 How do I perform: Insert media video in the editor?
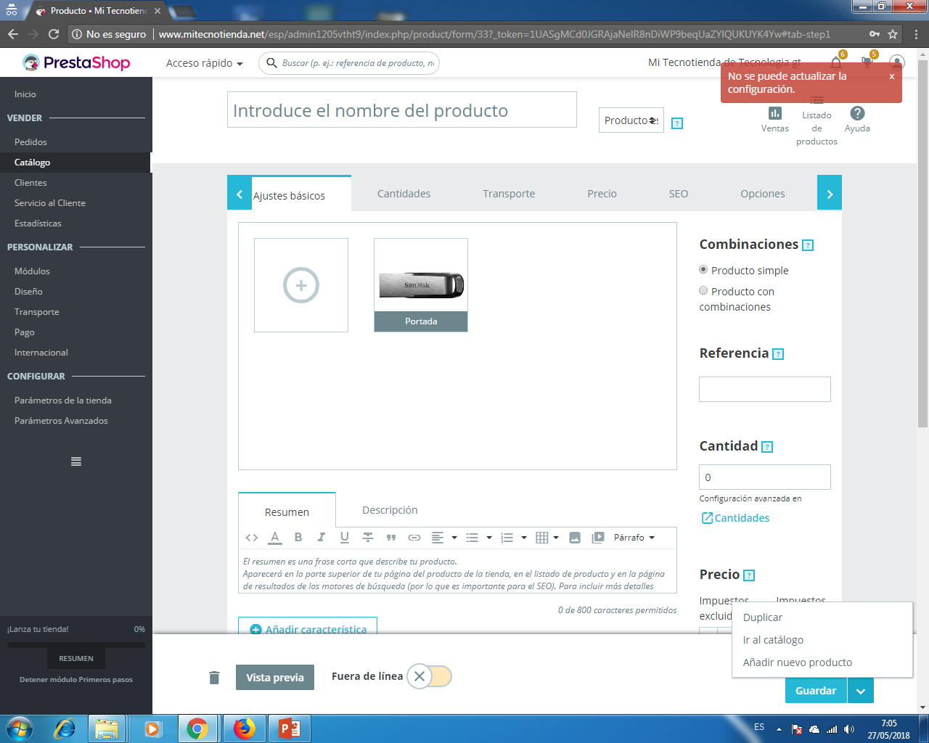(598, 538)
